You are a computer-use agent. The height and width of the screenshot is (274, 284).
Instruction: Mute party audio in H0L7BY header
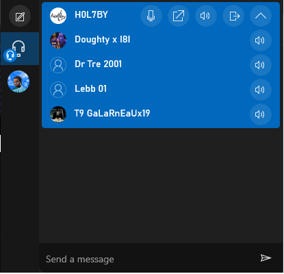click(x=206, y=16)
